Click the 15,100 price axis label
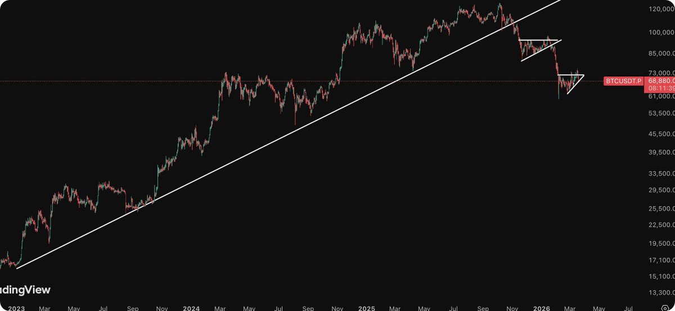The width and height of the screenshot is (675, 311). click(661, 276)
